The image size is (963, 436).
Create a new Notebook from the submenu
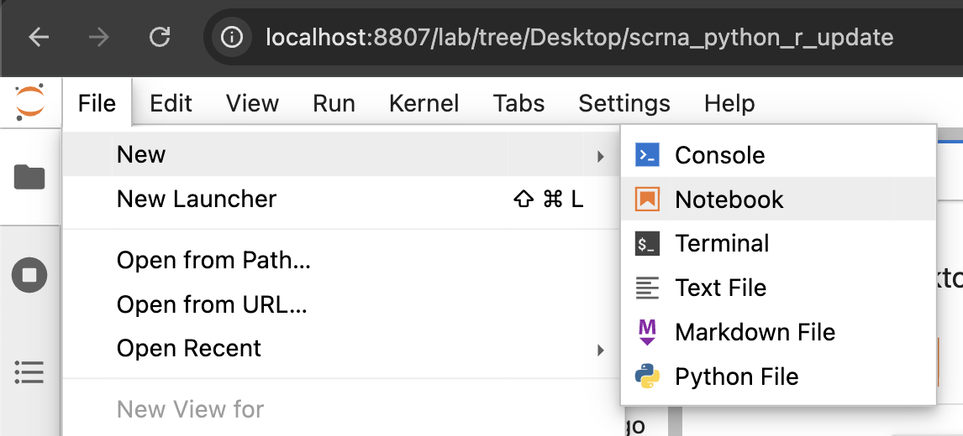(x=778, y=200)
